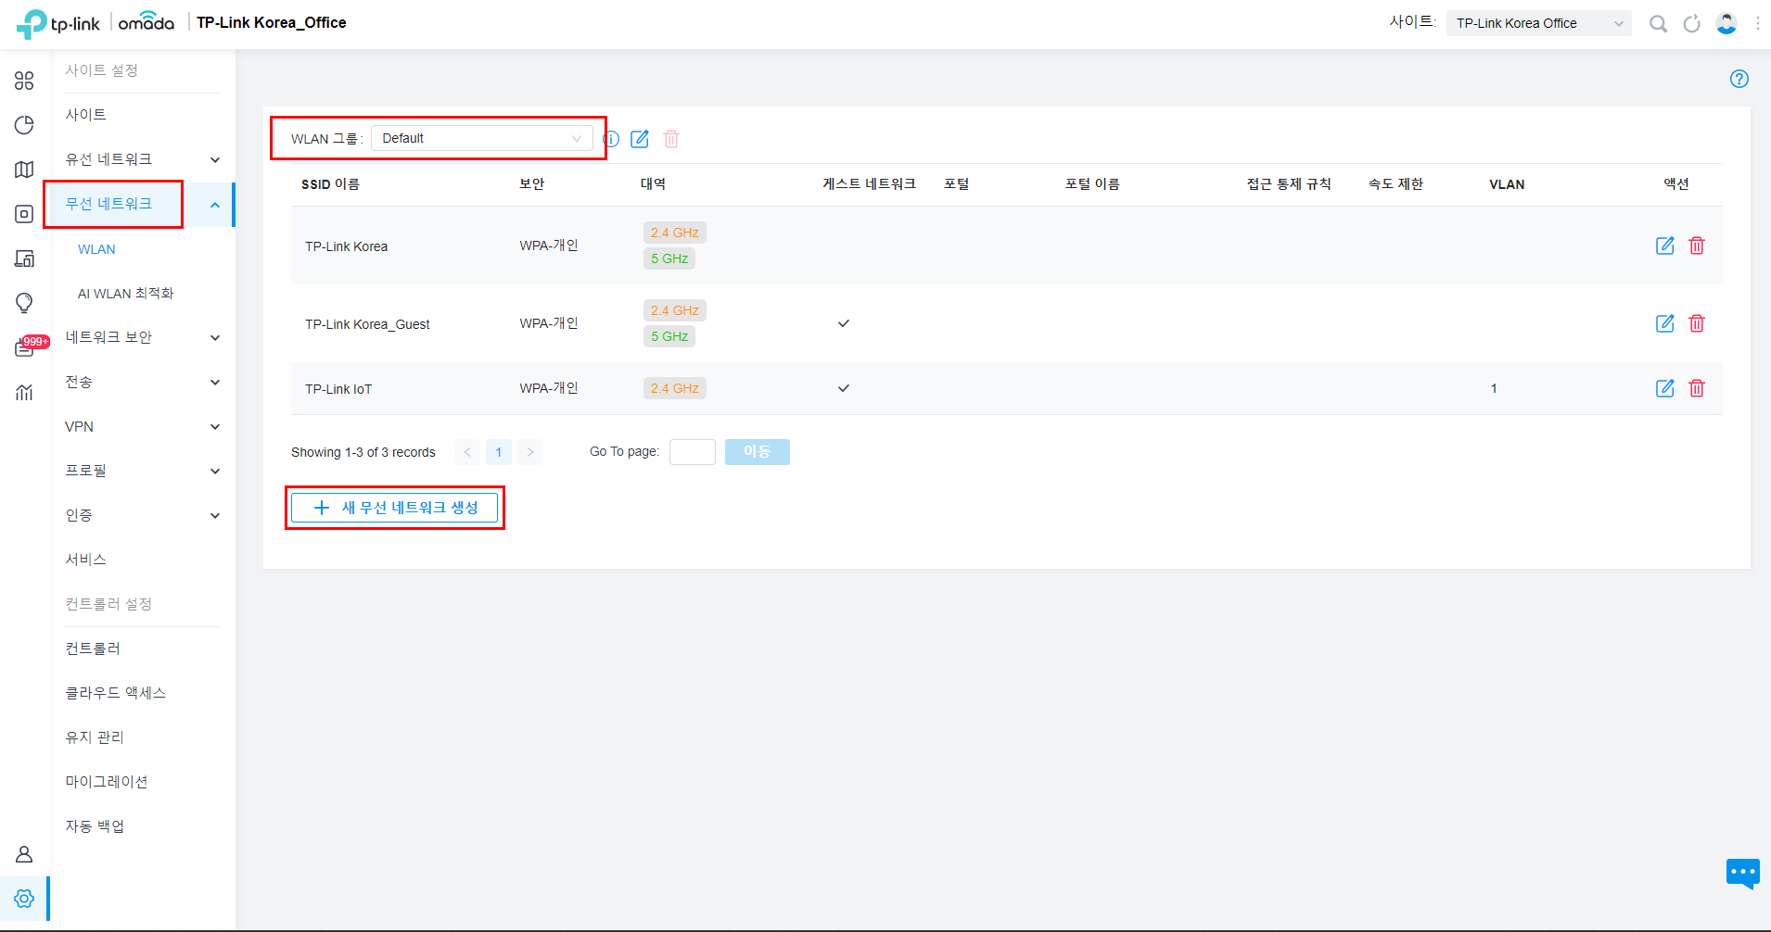Viewport: 1771px width, 932px height.
Task: Open the 사이트 TP-Link Korea Office selector
Action: coord(1538,23)
